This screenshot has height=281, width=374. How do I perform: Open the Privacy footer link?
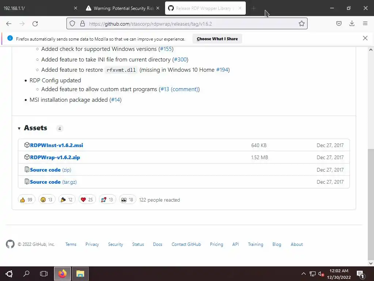coord(92,244)
